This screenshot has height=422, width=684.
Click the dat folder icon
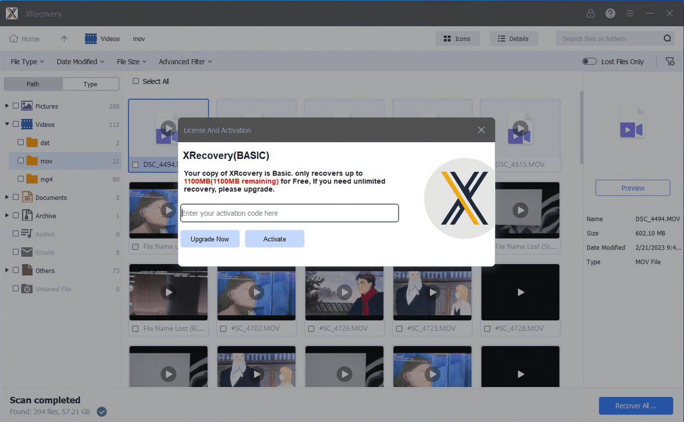coord(32,142)
